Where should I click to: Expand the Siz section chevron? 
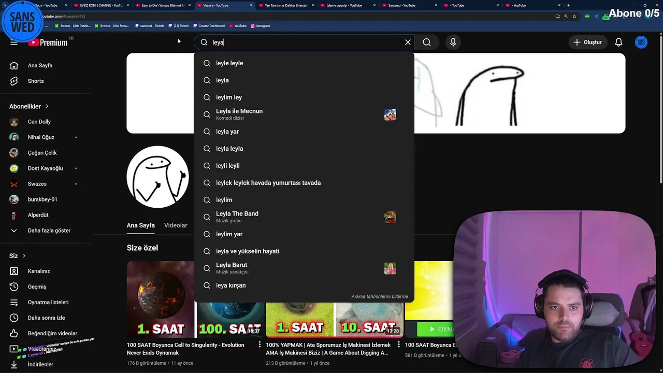24,256
